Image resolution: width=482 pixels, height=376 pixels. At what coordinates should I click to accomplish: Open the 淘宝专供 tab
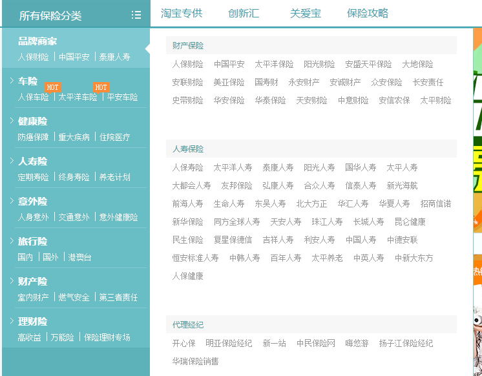[182, 13]
